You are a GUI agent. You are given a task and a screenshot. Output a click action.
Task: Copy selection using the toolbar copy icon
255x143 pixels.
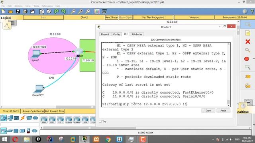click(x=41, y=12)
